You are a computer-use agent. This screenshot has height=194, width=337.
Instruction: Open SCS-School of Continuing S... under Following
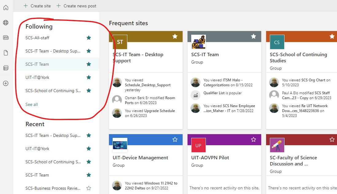(53, 91)
